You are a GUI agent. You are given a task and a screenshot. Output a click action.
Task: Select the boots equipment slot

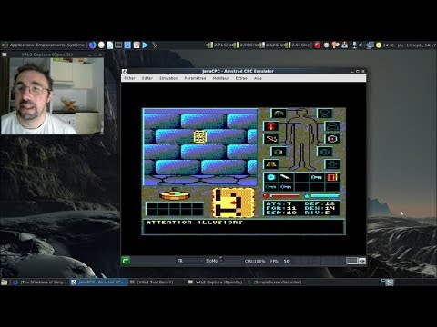(x=270, y=164)
